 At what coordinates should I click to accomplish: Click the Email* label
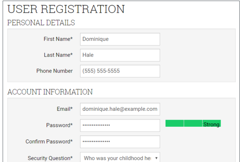(x=65, y=109)
